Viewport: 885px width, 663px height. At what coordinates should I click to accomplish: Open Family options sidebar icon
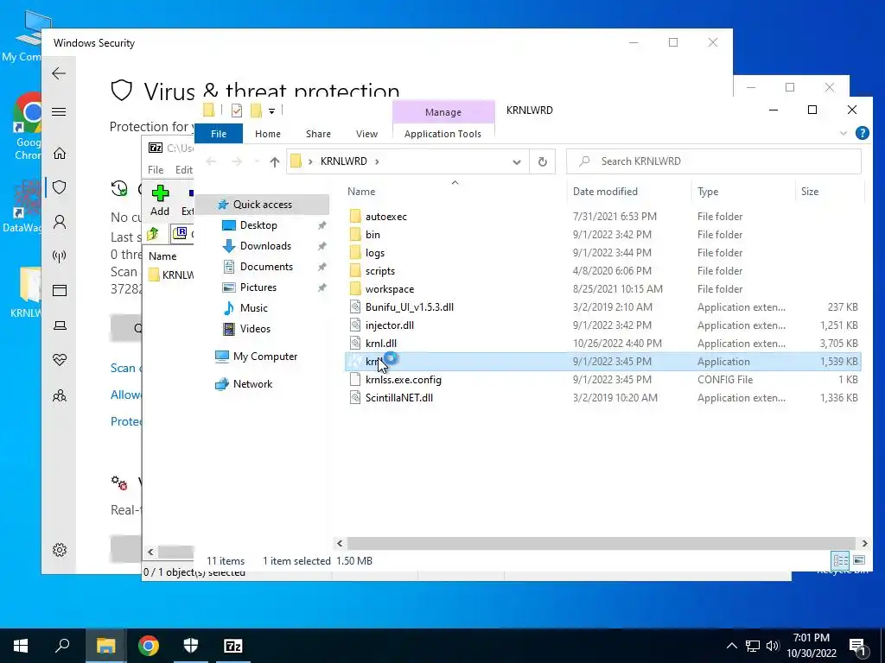click(60, 395)
